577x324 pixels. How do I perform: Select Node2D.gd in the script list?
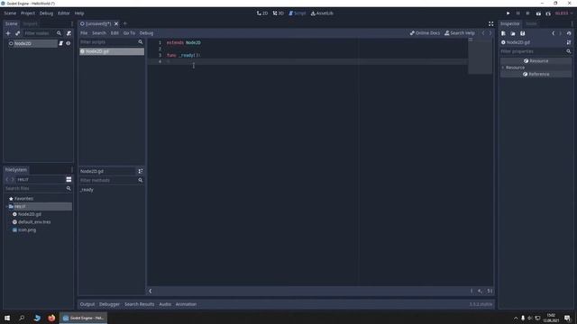[x=112, y=51]
